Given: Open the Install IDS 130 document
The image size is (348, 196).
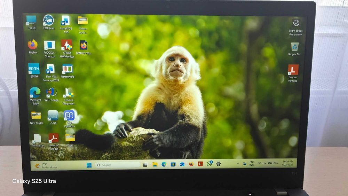Looking at the screenshot, I should point(66,24).
